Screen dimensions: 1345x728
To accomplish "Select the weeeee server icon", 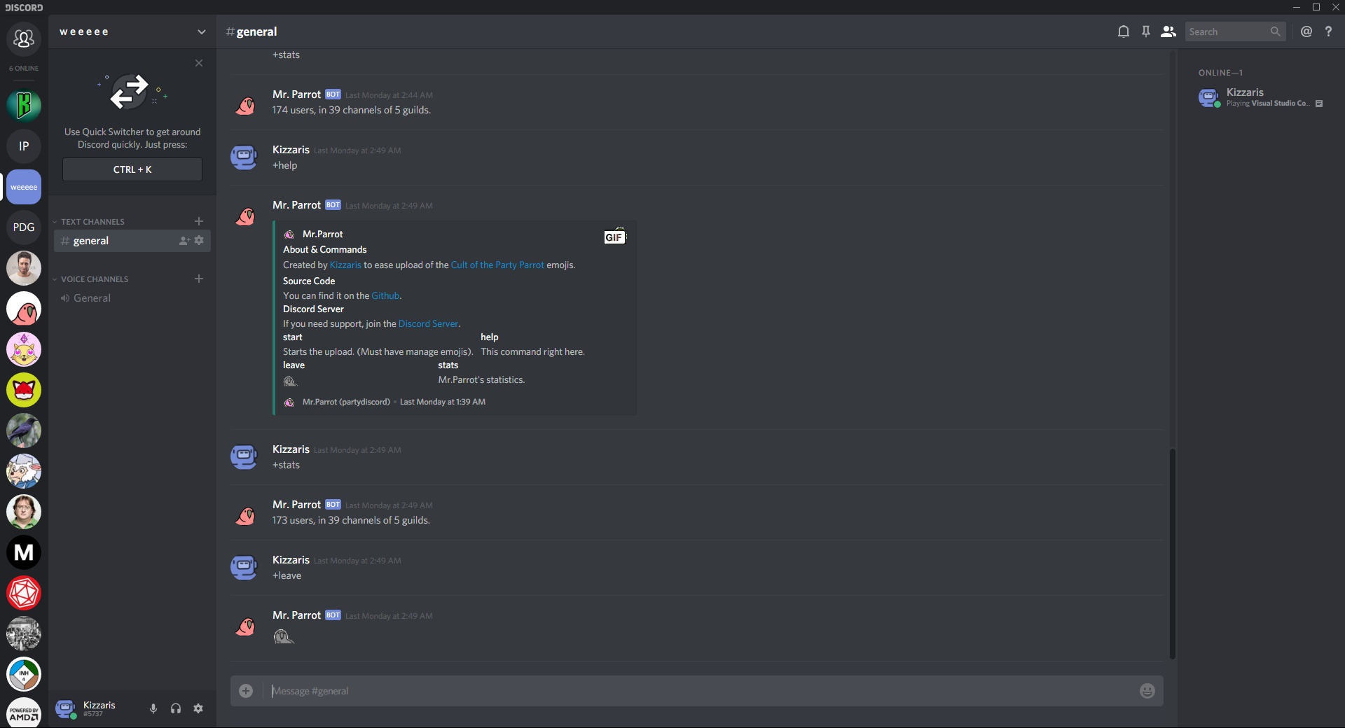I will (24, 187).
